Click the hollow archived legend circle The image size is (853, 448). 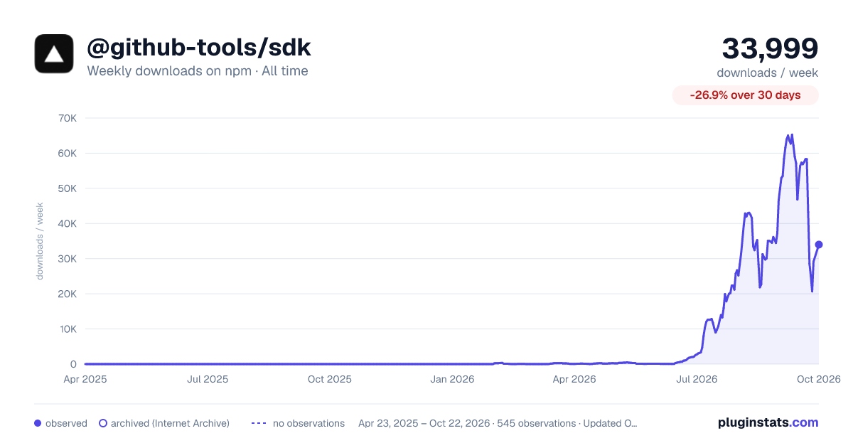[x=103, y=423]
